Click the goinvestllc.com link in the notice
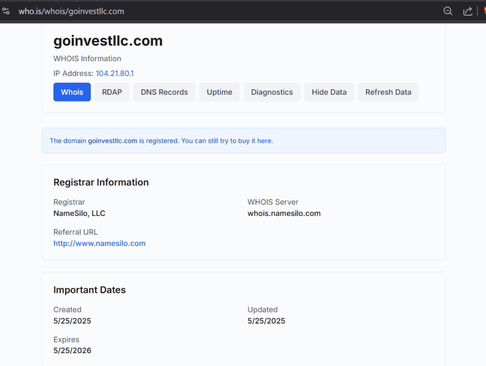The height and width of the screenshot is (366, 486). [112, 141]
